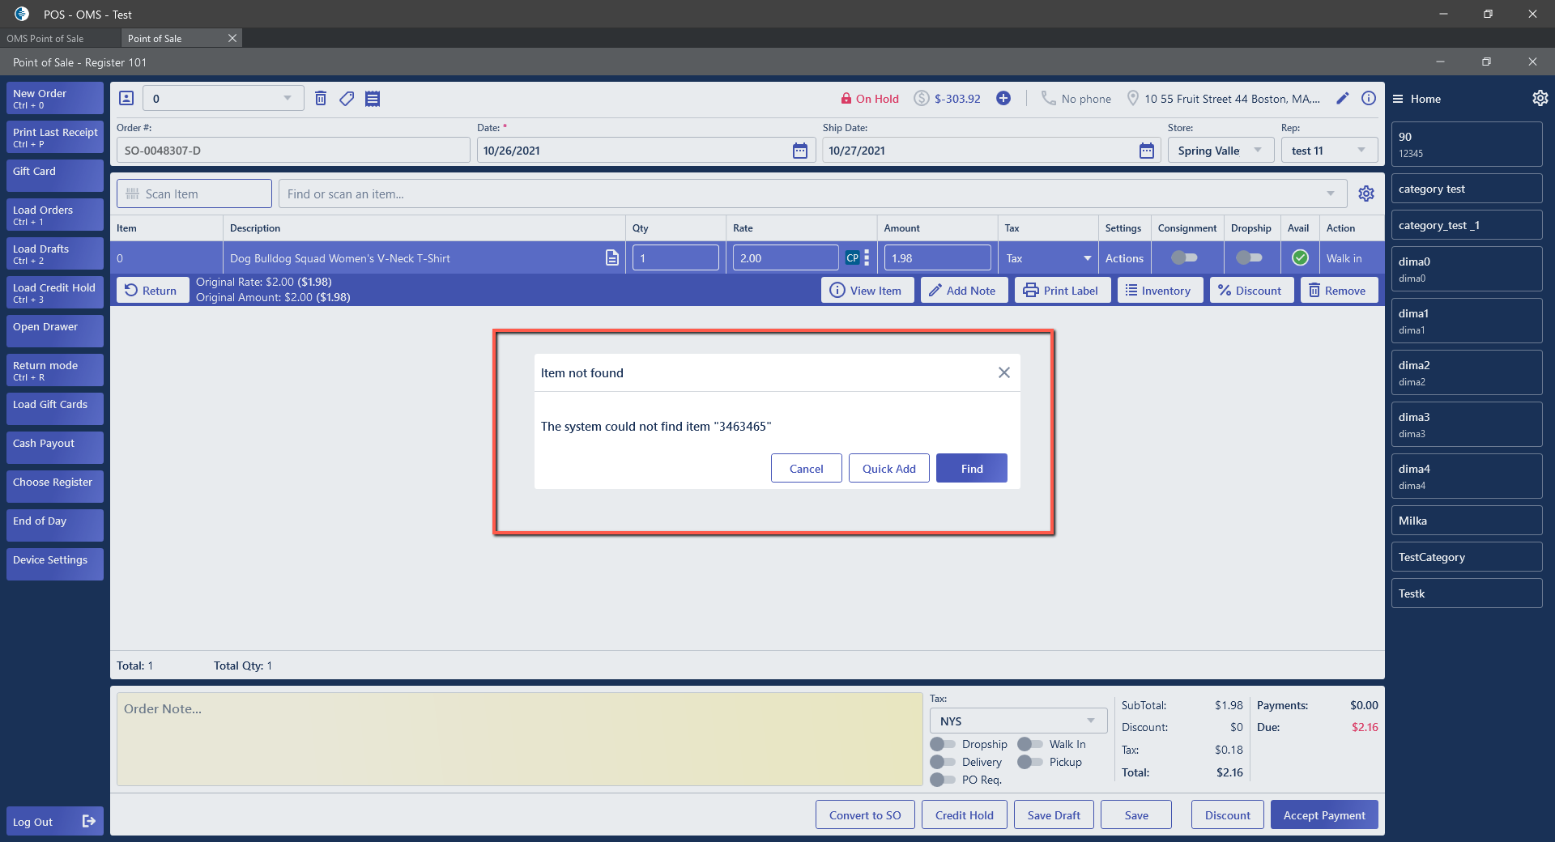Open Device Settings in sidebar

(x=55, y=564)
